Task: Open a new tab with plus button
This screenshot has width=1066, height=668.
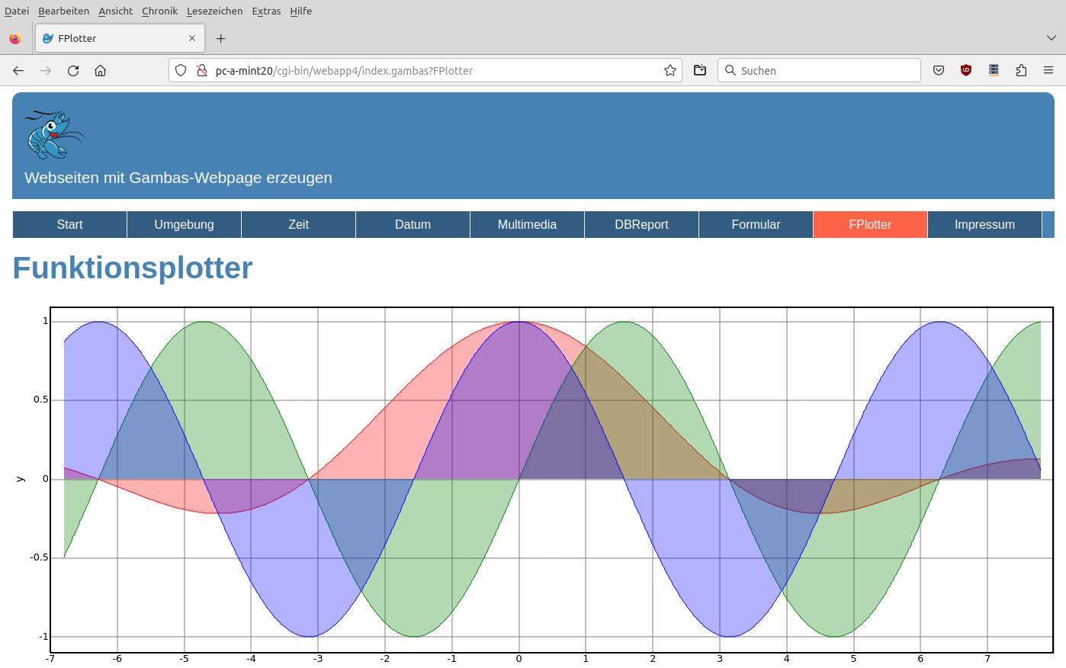Action: [220, 38]
